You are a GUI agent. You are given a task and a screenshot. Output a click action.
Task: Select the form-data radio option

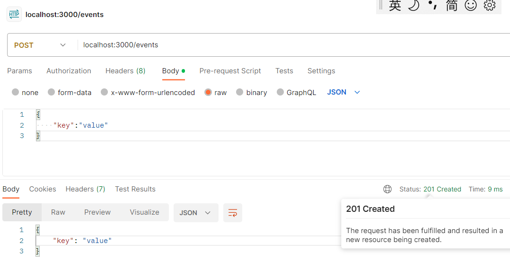pos(52,93)
